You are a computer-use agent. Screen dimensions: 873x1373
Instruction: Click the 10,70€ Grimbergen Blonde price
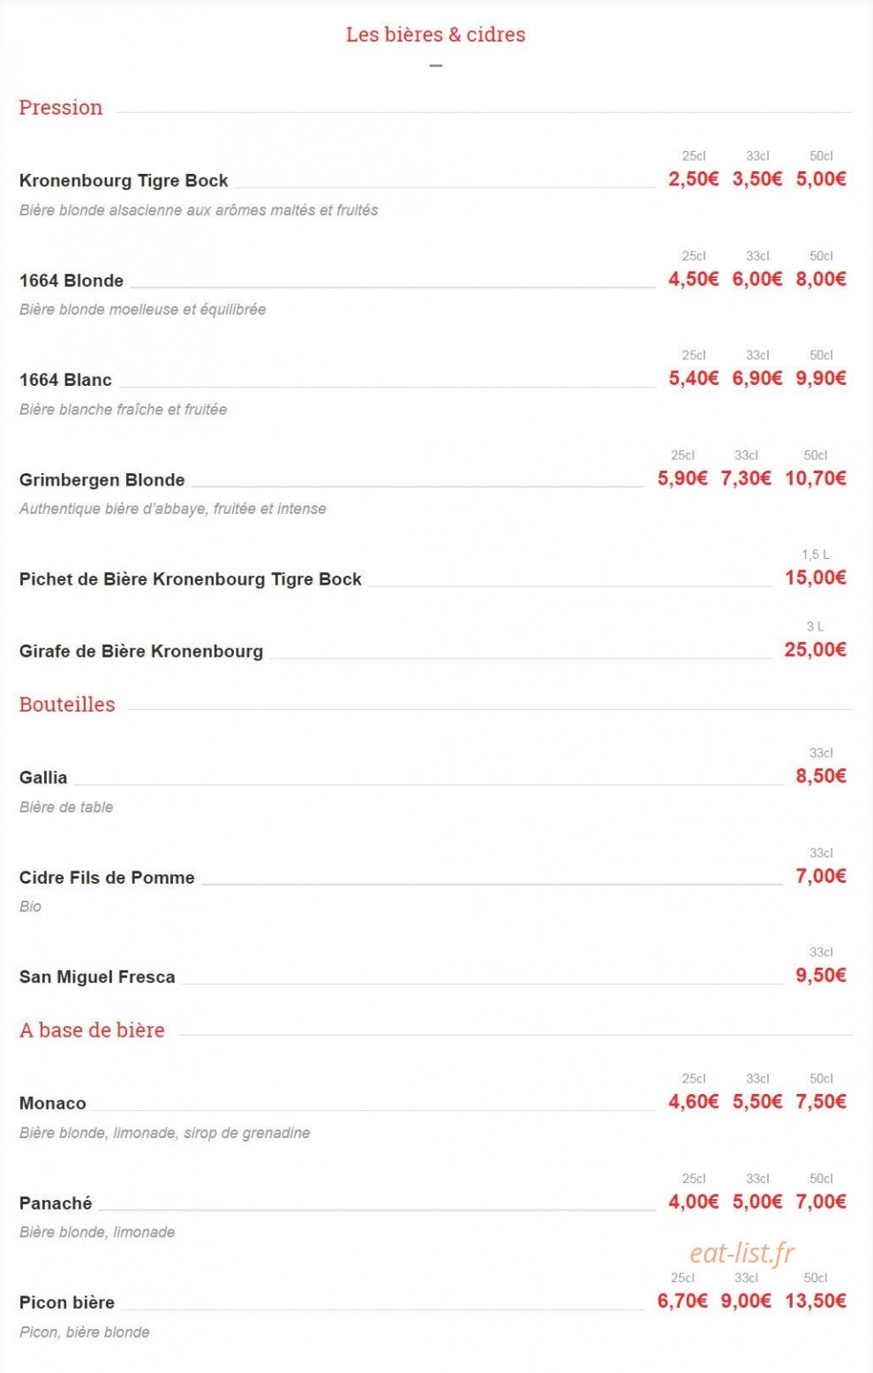coord(816,478)
